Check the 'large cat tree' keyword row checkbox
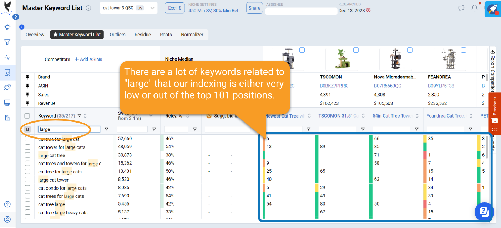The width and height of the screenshot is (501, 228). pyautogui.click(x=27, y=155)
